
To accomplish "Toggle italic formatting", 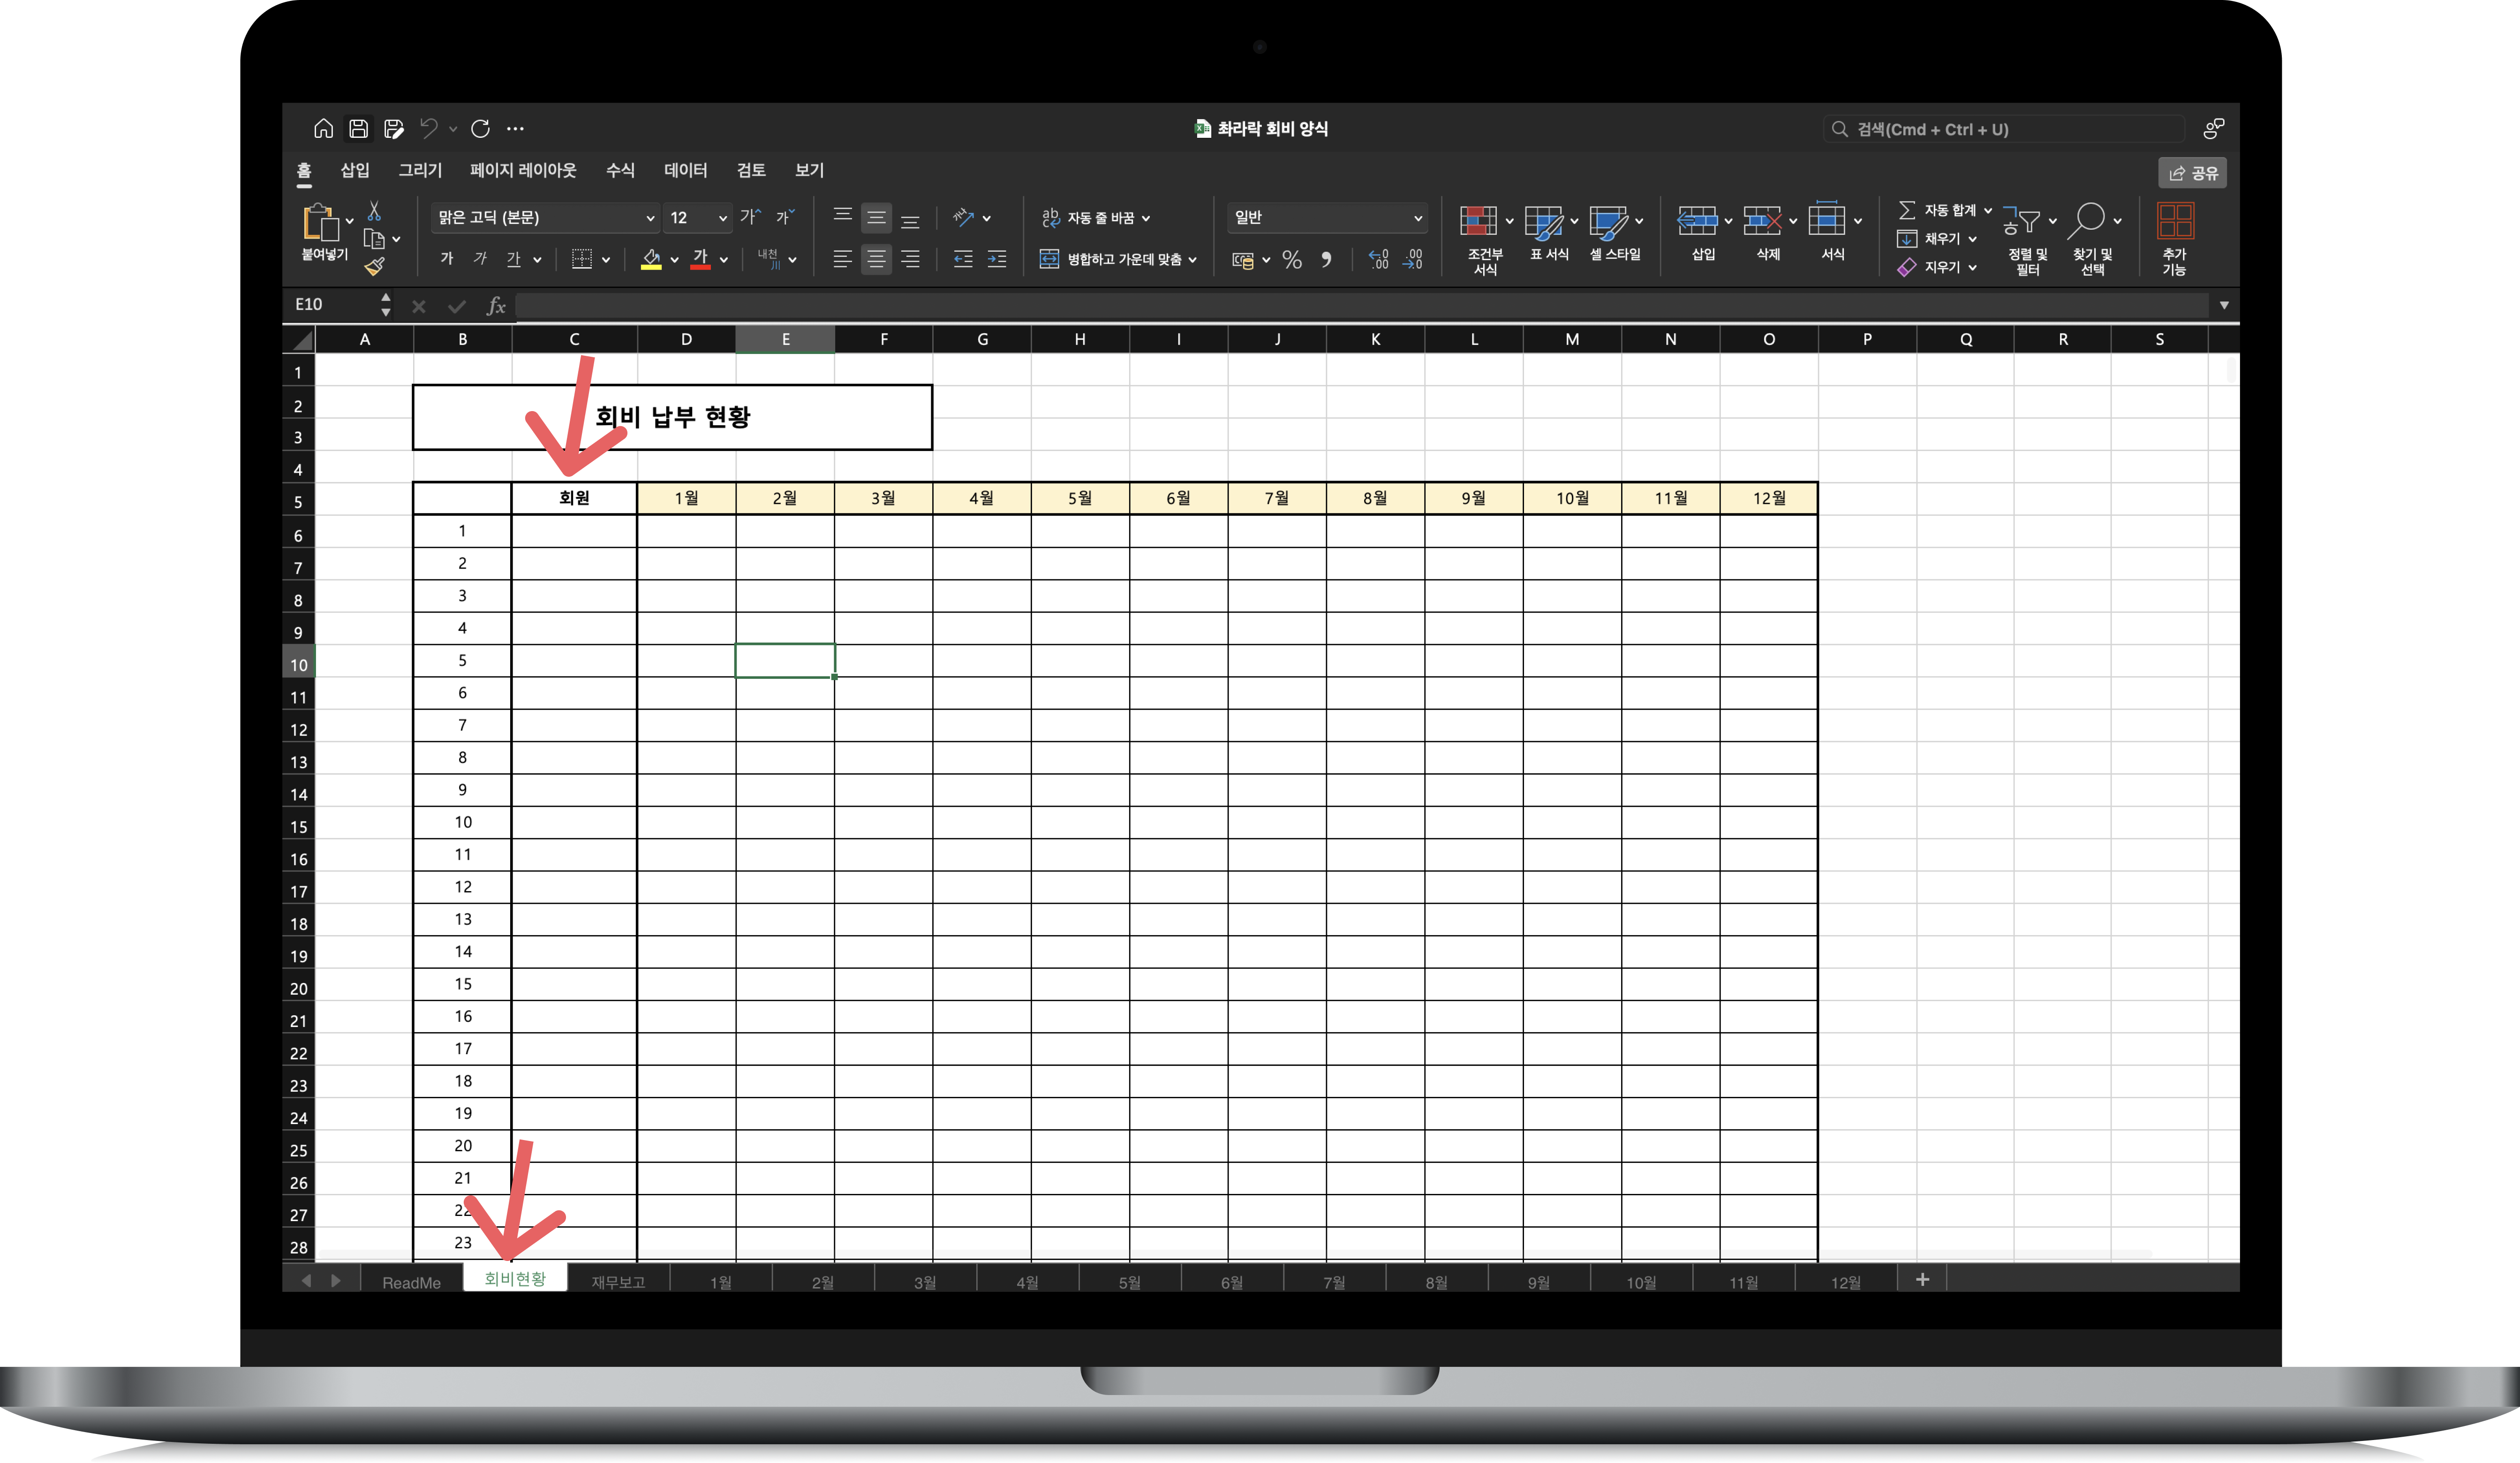I will tap(480, 260).
